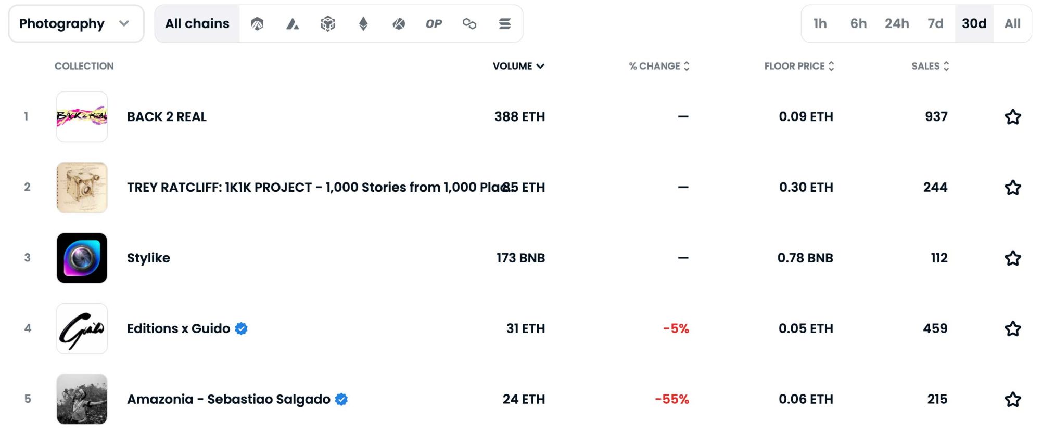Viewport: 1042px width, 435px height.
Task: Open the Editions x Guido collection
Action: [179, 329]
